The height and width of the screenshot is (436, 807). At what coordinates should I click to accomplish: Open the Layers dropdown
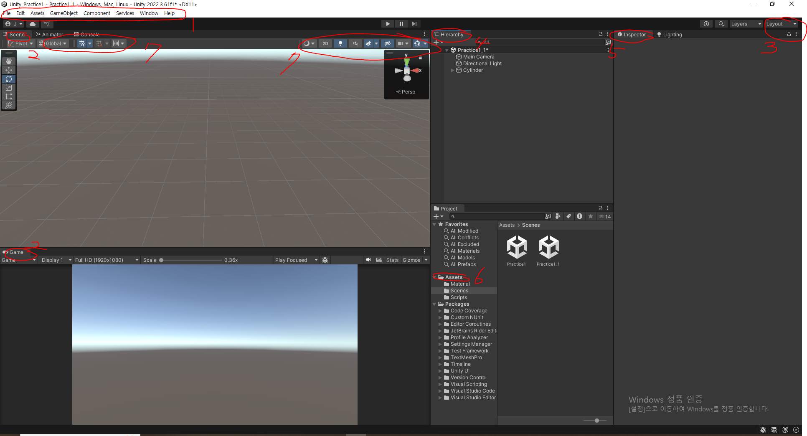pyautogui.click(x=746, y=24)
